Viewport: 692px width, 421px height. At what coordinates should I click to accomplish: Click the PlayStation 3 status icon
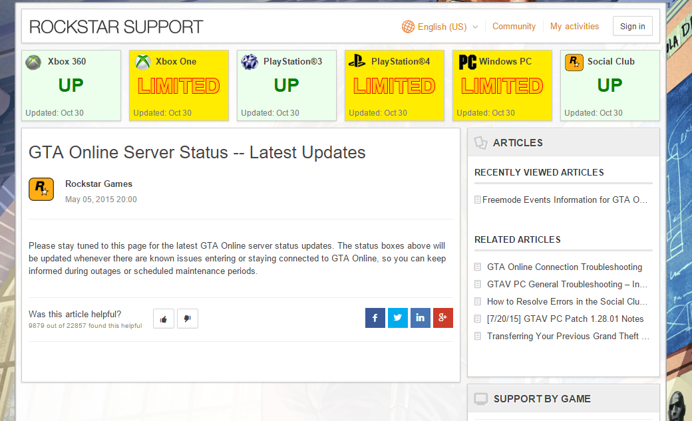coord(250,62)
